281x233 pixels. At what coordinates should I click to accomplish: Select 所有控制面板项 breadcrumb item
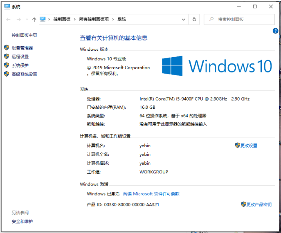tap(95, 19)
